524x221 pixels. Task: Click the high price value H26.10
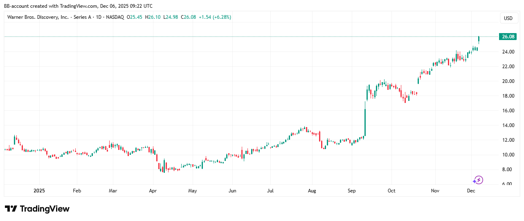point(154,17)
